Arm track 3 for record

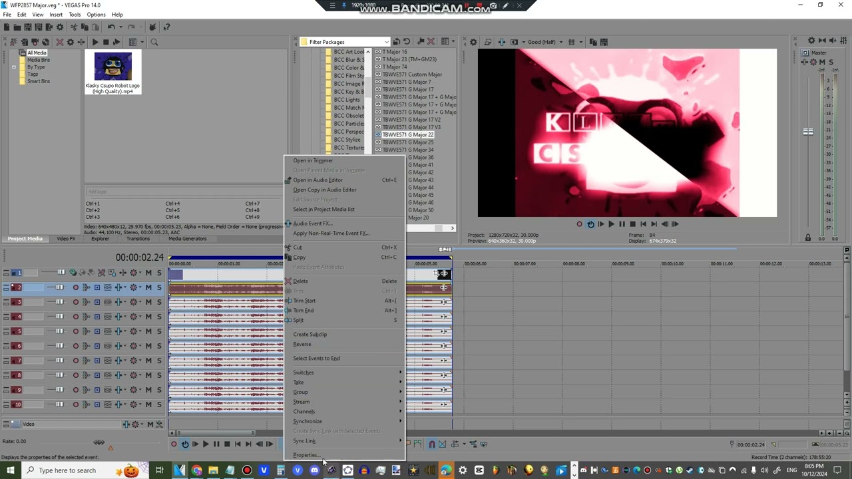[75, 302]
